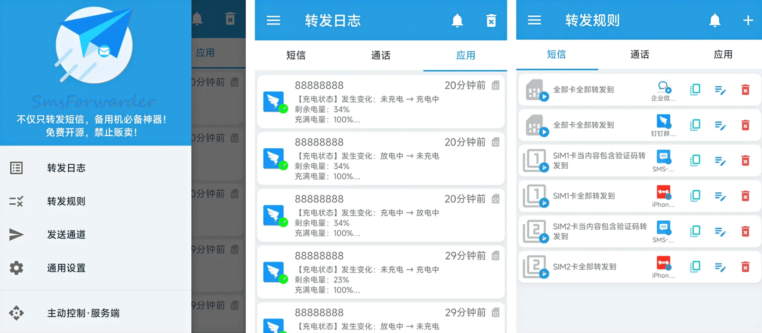Open log entry 充电中 → 放电中

pyautogui.click(x=381, y=215)
